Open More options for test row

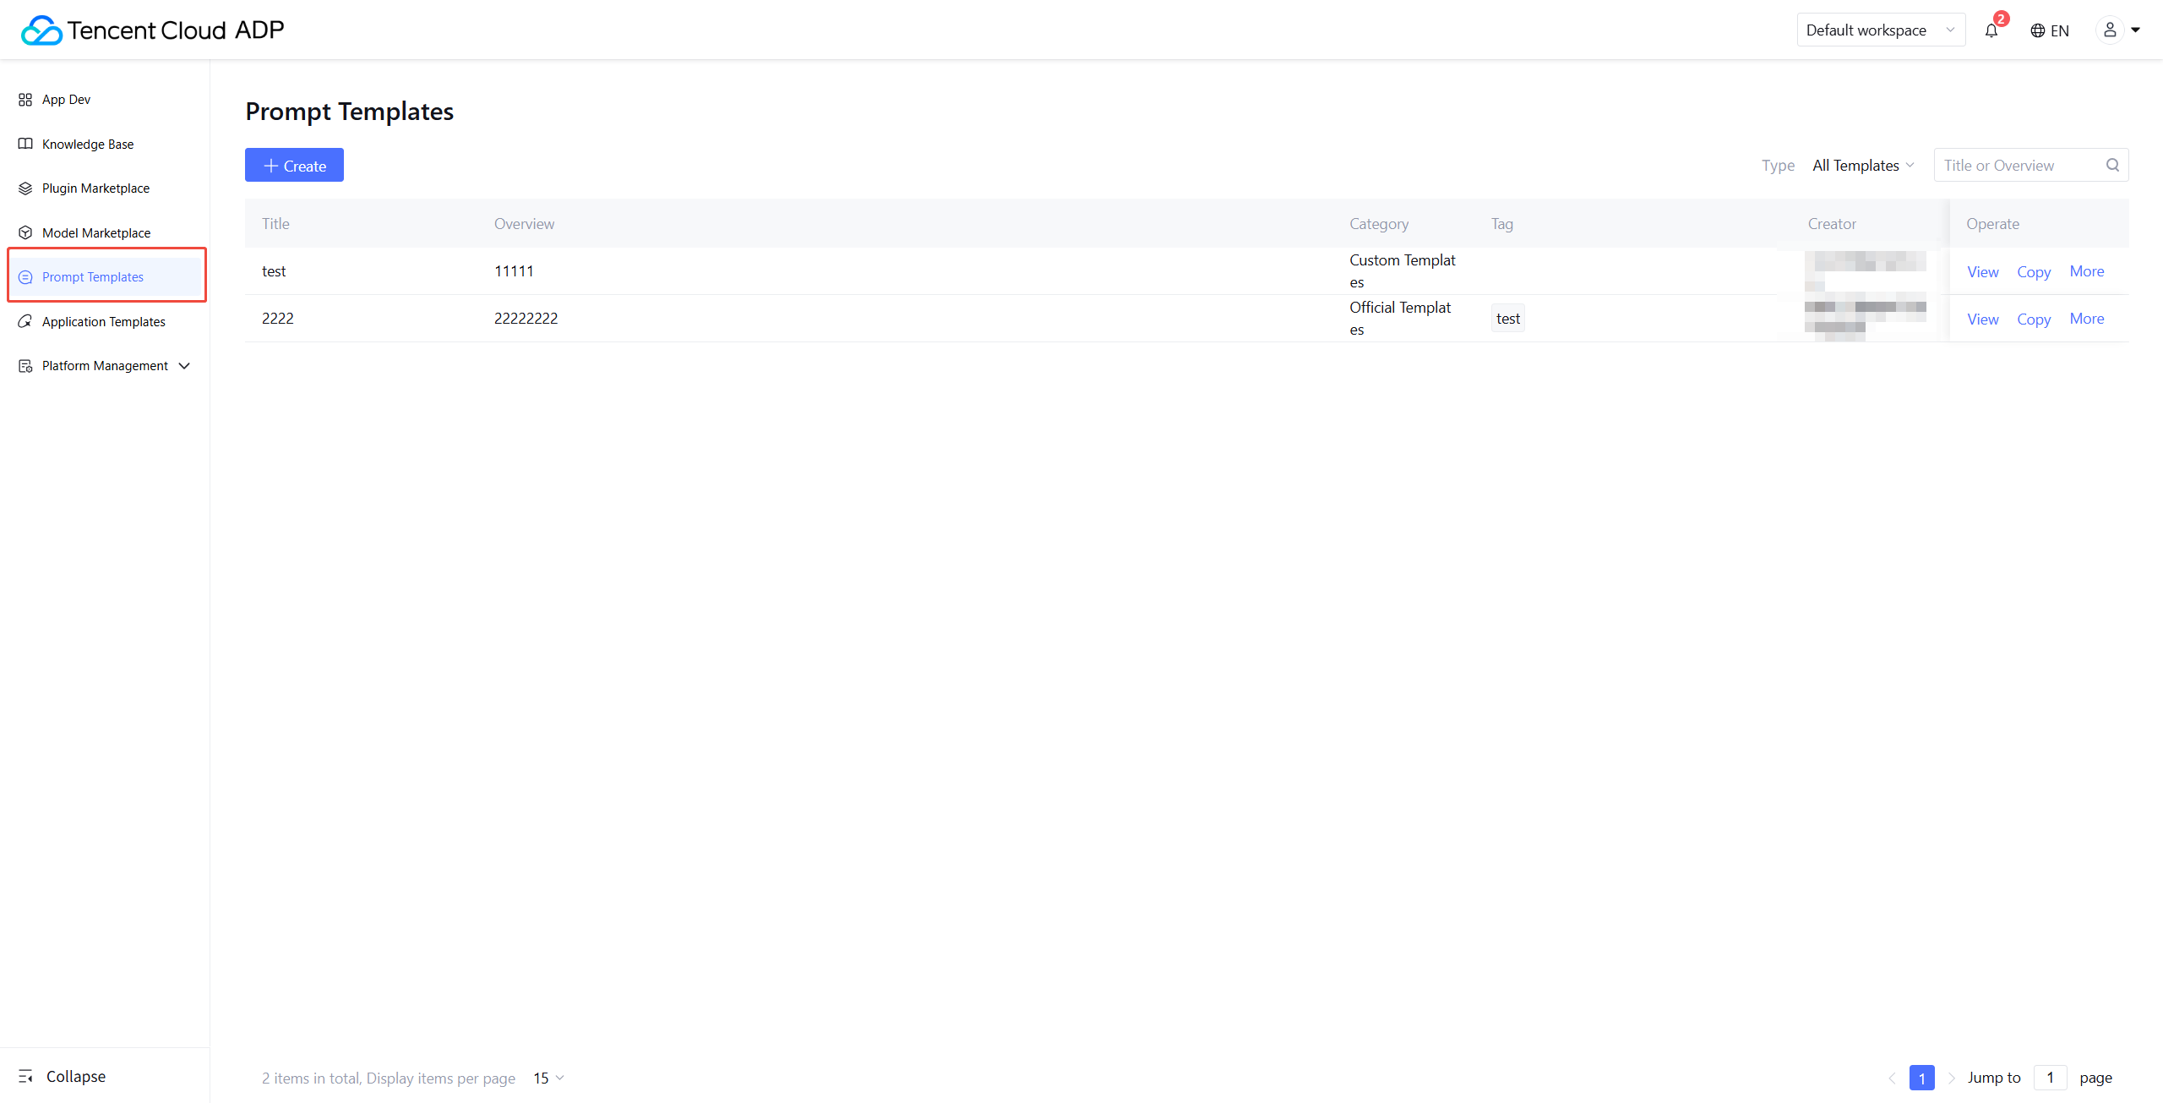point(2086,271)
